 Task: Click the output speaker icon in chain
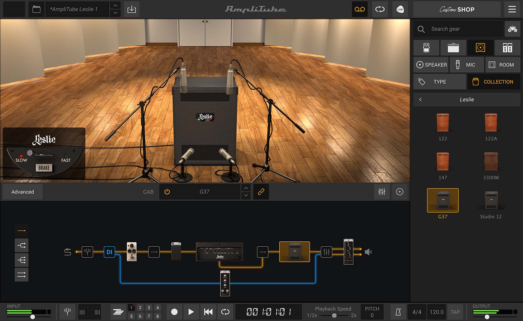[368, 252]
